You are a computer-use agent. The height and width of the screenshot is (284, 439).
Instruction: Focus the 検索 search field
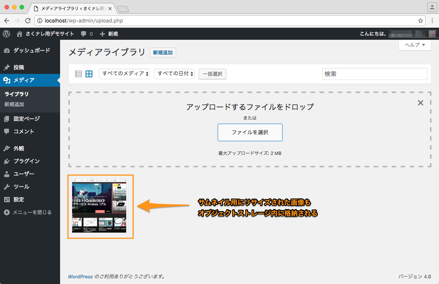(x=375, y=74)
